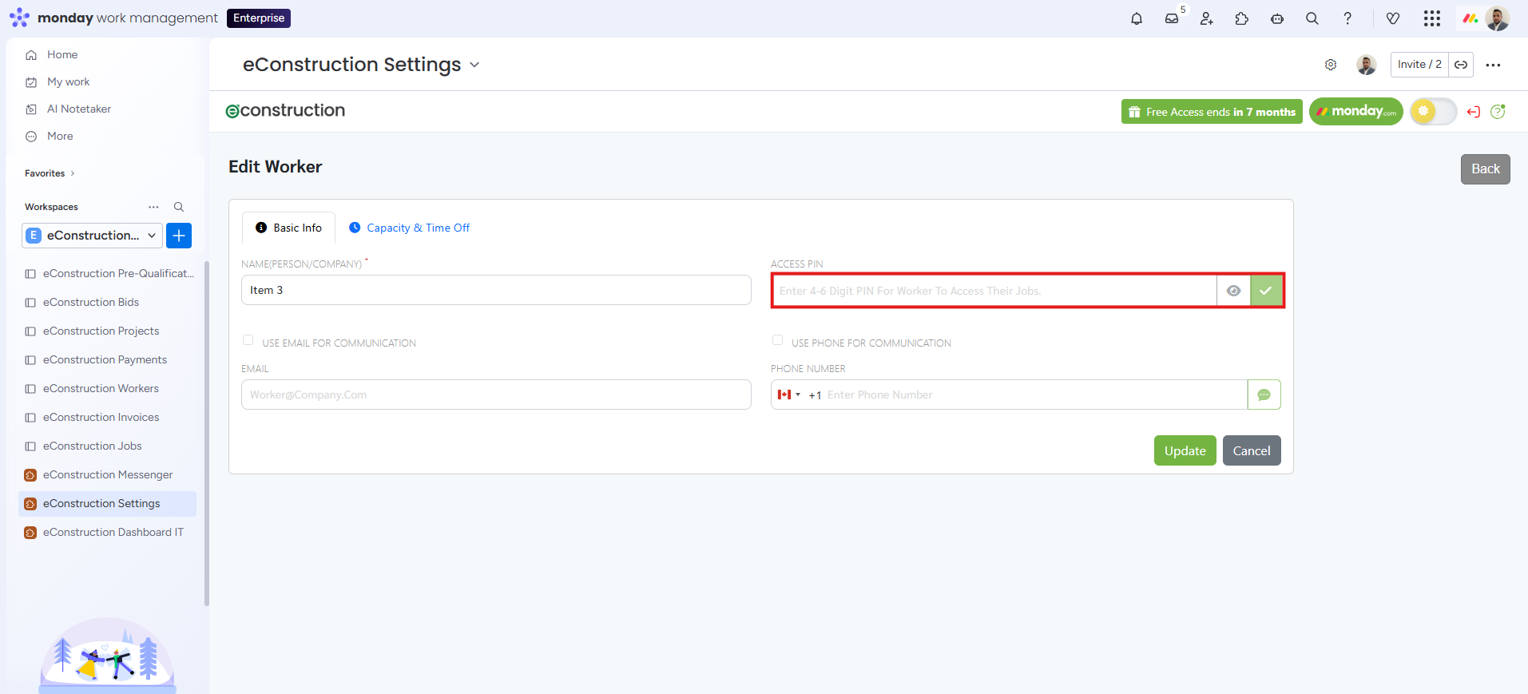This screenshot has width=1528, height=694.
Task: Show the access PIN with eye icon
Action: [1233, 291]
